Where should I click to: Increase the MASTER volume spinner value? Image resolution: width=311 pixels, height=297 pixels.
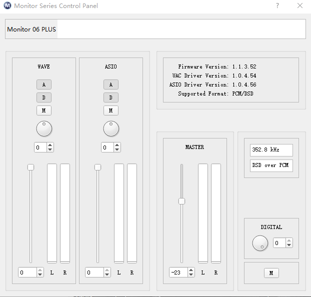[x=191, y=270]
